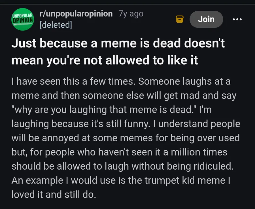Click the [deleted] author label
Screen dimensions: 255x209
(56, 25)
